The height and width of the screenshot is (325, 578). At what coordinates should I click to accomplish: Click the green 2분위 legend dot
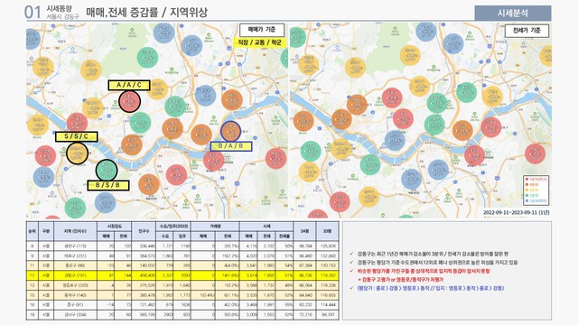(527, 196)
